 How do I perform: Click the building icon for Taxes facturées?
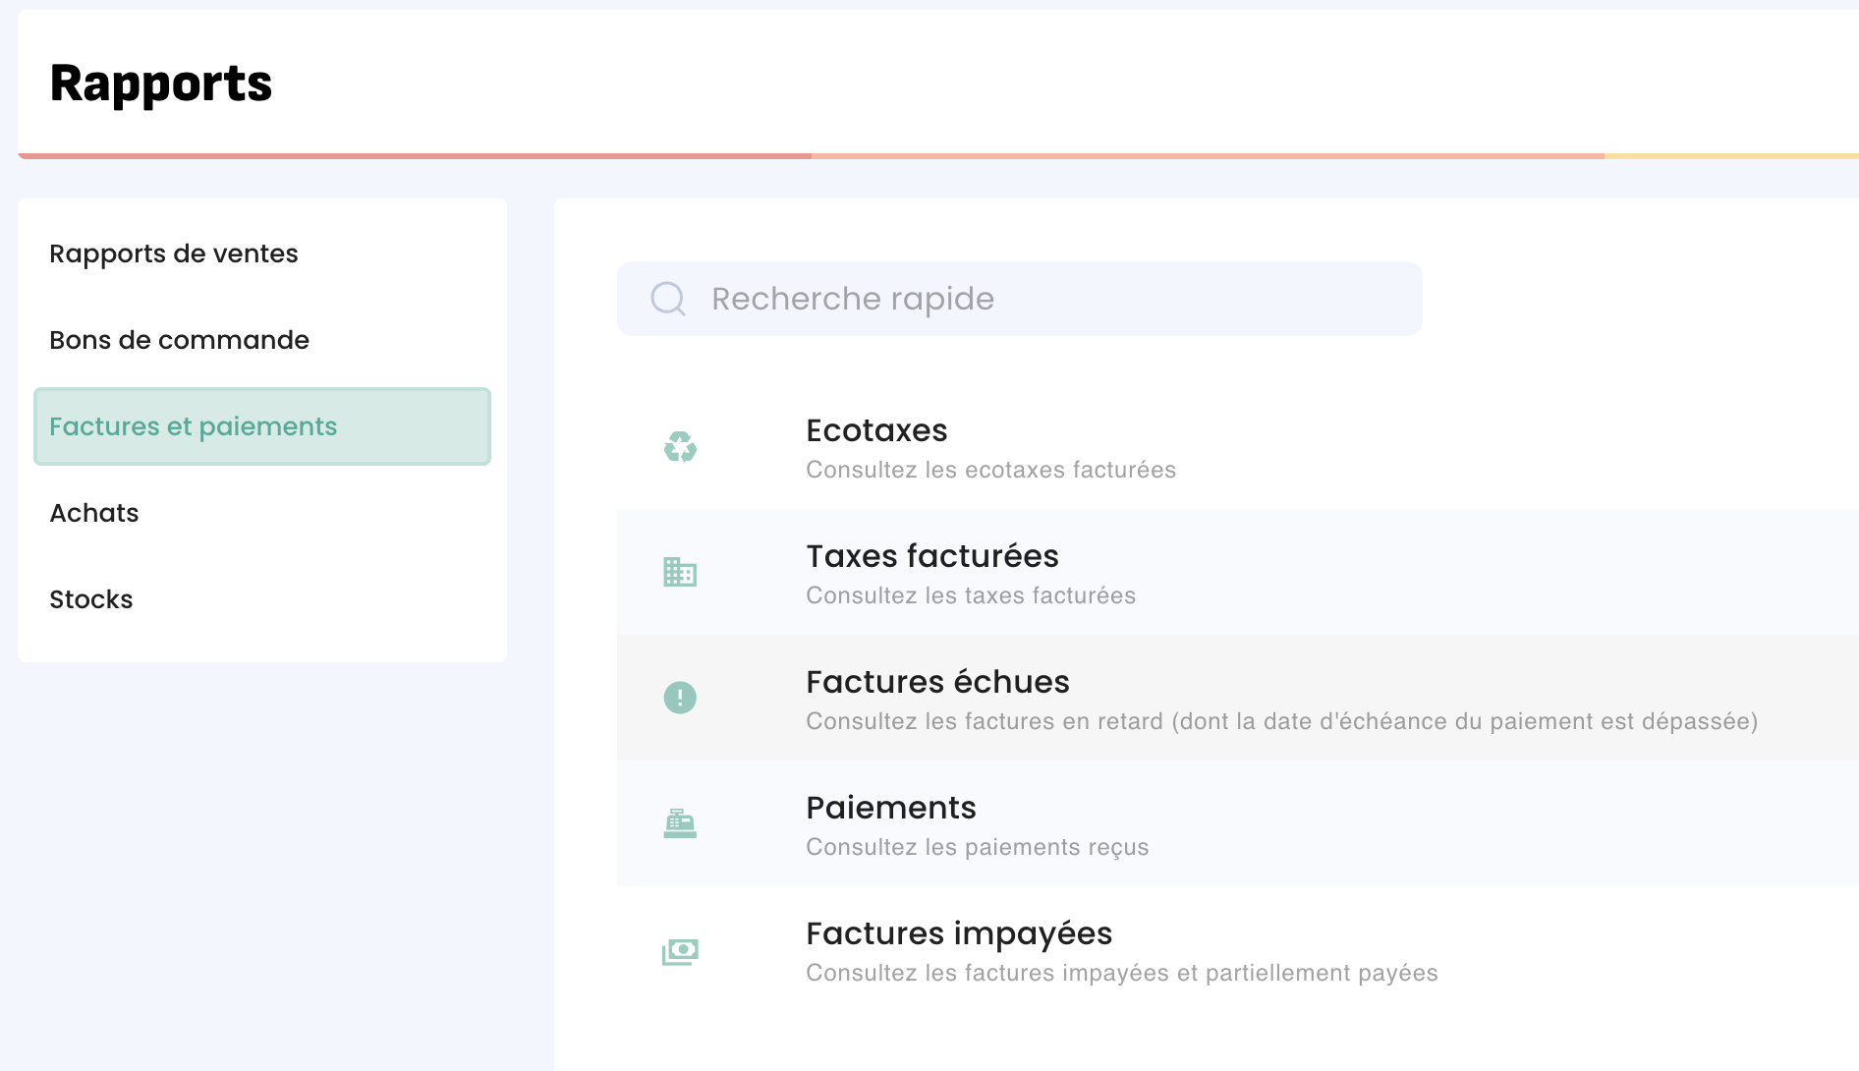[680, 572]
